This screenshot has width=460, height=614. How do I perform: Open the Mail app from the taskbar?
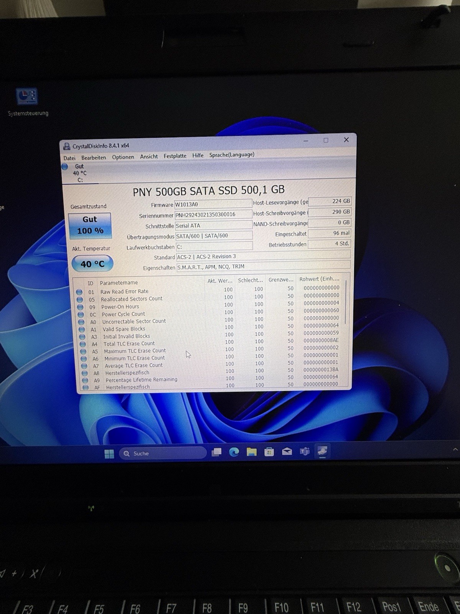(287, 452)
